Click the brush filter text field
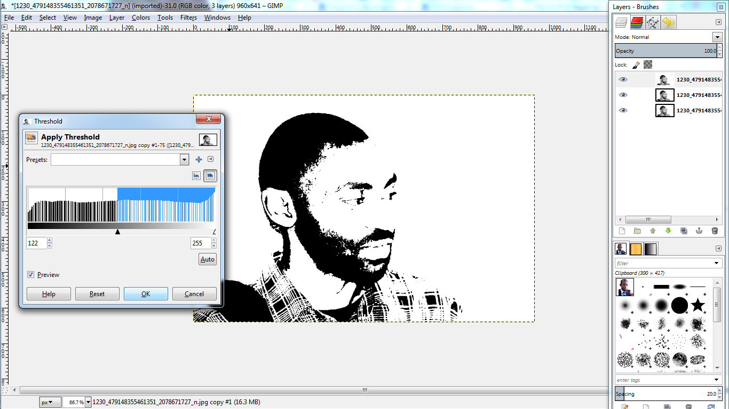Viewport: 729px width, 409px height. [663, 263]
